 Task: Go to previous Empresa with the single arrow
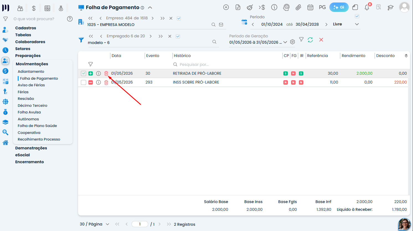(100, 18)
